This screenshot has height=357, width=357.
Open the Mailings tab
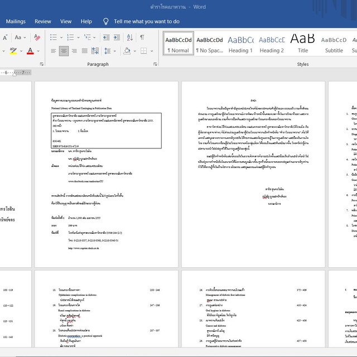(x=16, y=21)
